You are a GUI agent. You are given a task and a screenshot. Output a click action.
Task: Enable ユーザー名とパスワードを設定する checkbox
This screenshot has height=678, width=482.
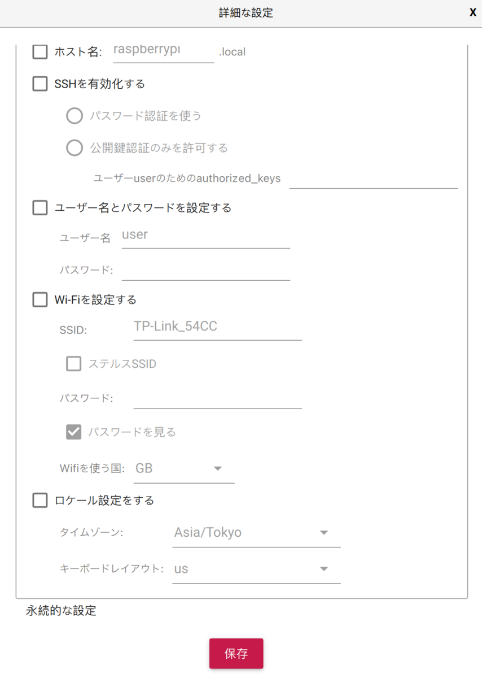click(40, 208)
